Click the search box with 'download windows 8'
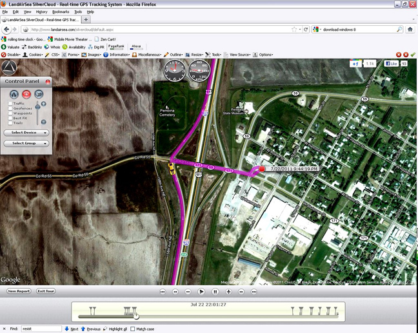Viewport: 418px width, 333px height. point(357,30)
